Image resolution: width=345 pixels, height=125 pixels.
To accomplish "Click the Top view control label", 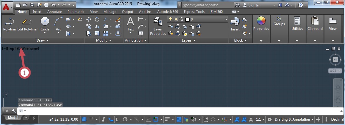I will coord(11,49).
